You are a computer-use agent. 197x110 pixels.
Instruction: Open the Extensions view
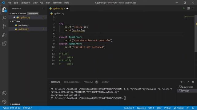[4, 43]
